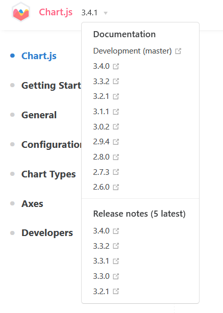223x313 pixels.
Task: Expand the Axes sidebar section
Action: [32, 203]
